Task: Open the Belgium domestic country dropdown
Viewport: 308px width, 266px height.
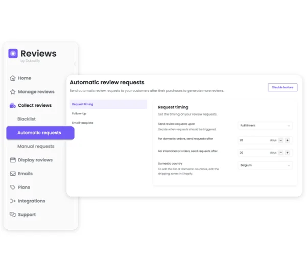Action: click(265, 165)
